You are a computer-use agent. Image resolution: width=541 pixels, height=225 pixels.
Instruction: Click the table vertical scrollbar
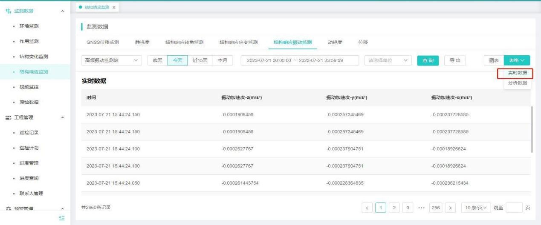531,129
